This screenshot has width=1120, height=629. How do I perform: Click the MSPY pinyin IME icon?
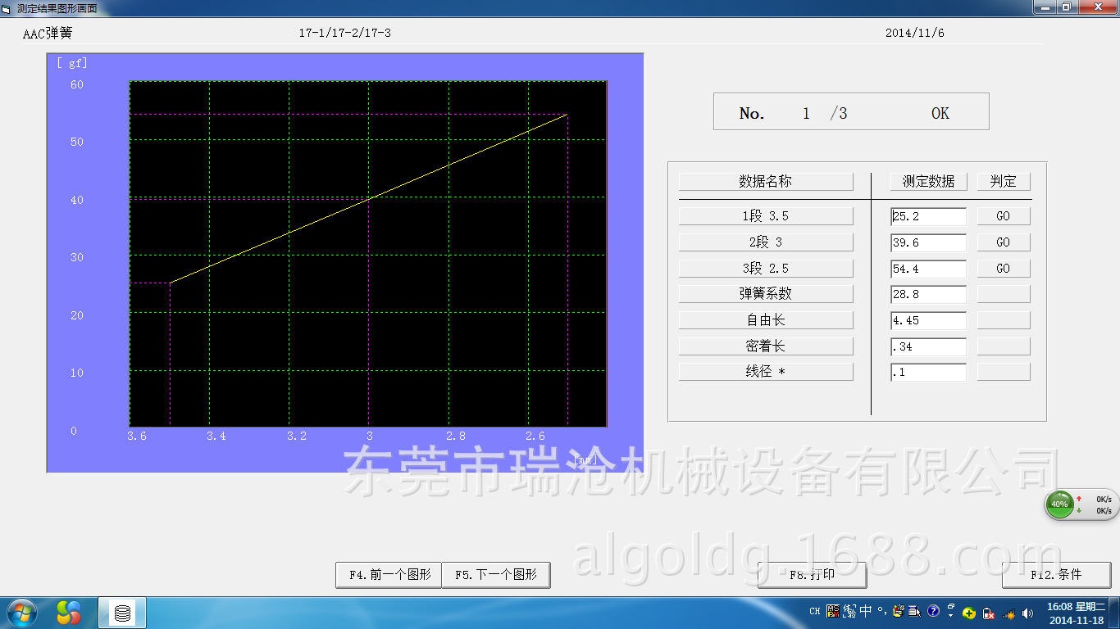(833, 611)
